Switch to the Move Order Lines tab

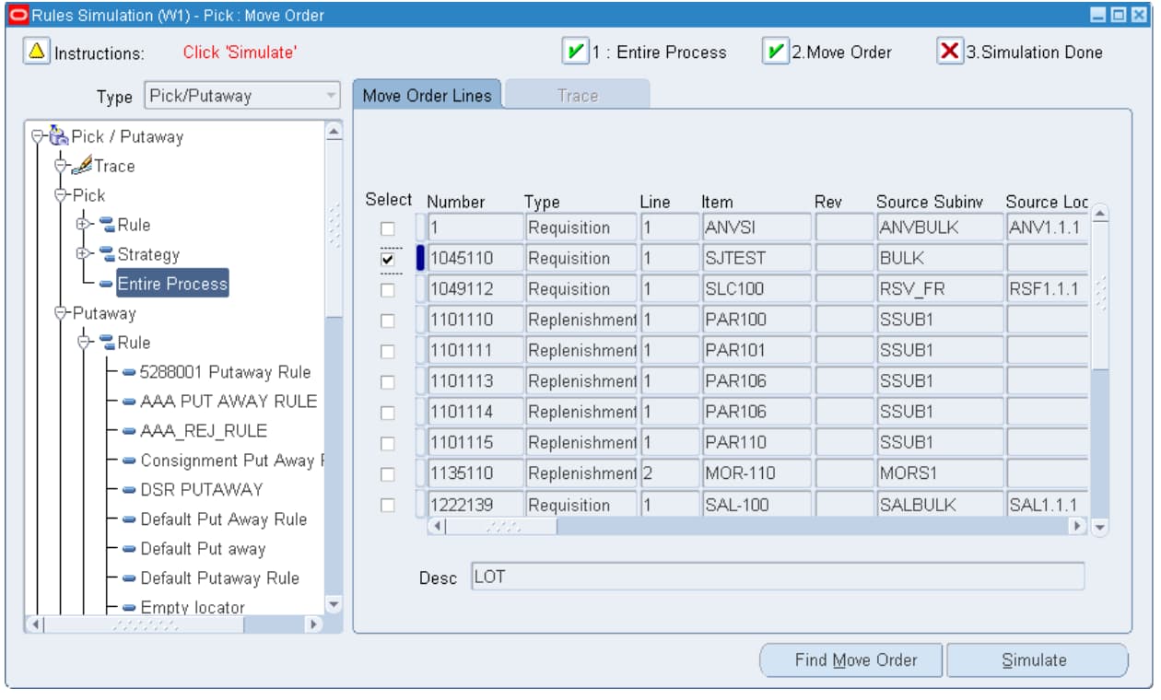coord(427,96)
